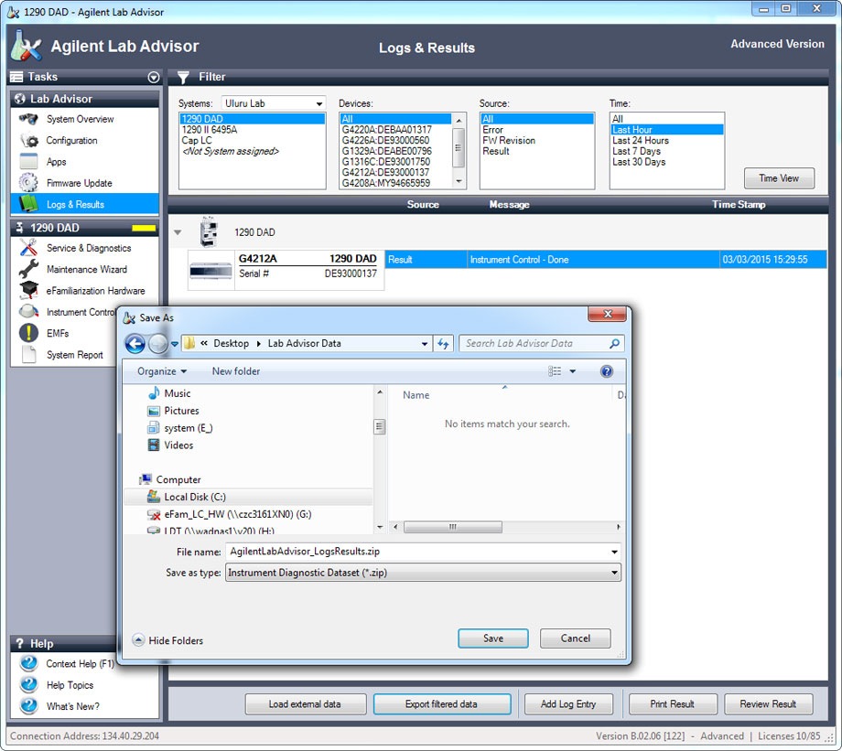The image size is (842, 751).
Task: Click Context Help question mark icon
Action: coord(29,663)
